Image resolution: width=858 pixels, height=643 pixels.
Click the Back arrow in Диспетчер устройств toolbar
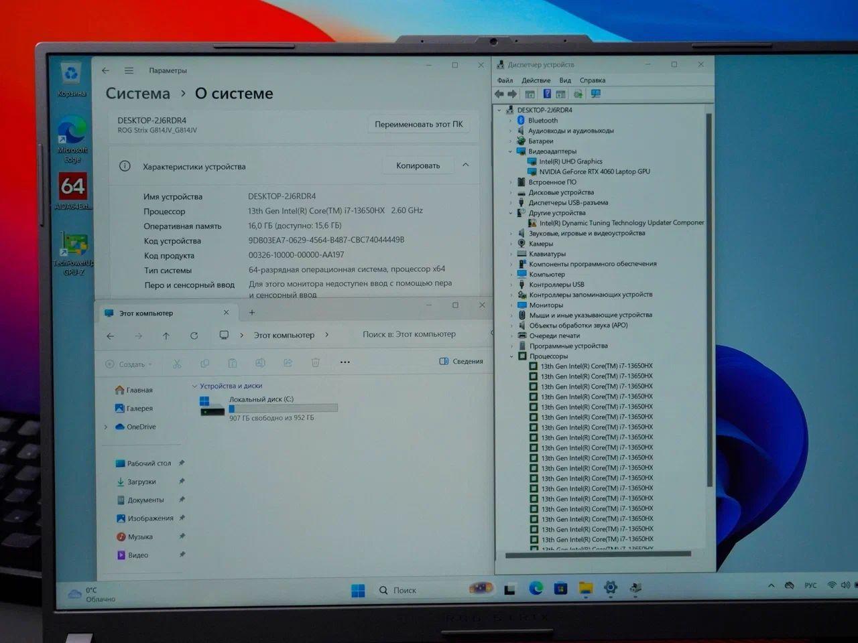click(499, 94)
